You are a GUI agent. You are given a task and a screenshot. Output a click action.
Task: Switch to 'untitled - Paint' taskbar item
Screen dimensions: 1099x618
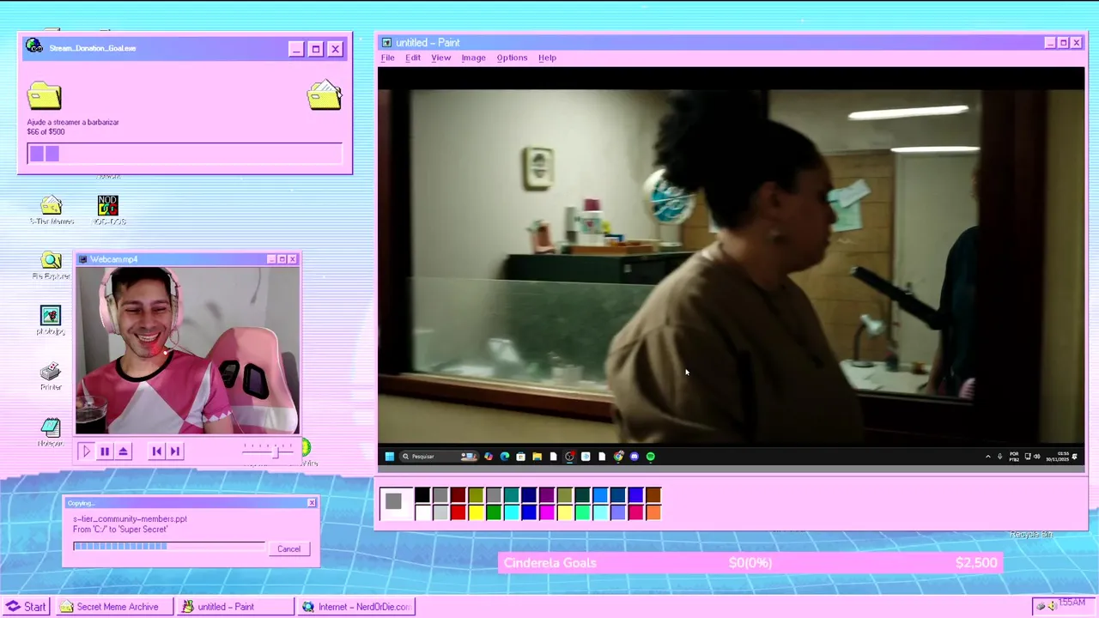pos(235,607)
